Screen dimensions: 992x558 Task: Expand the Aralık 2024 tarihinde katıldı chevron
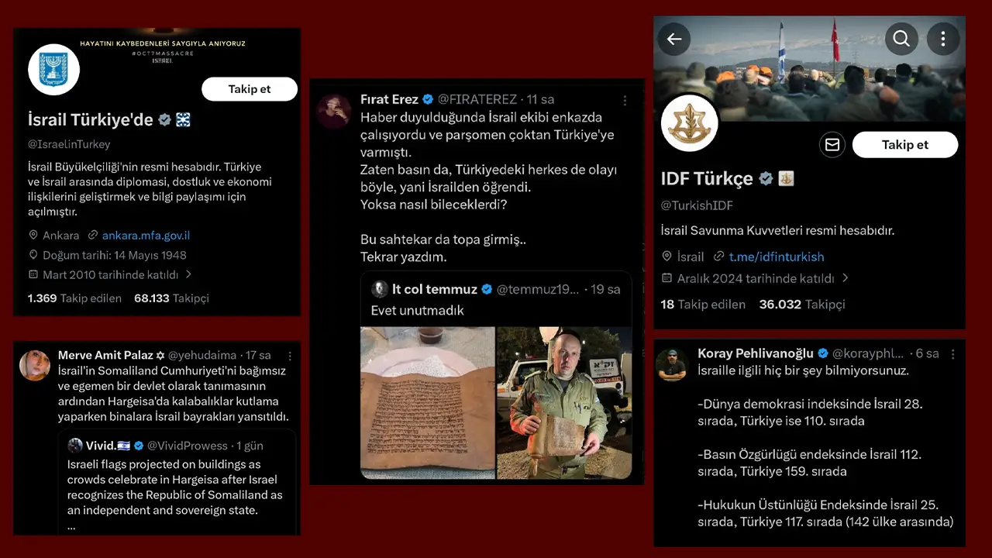845,278
